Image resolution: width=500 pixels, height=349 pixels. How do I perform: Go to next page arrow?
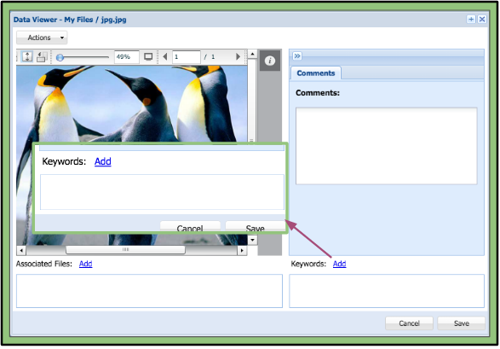pyautogui.click(x=238, y=57)
